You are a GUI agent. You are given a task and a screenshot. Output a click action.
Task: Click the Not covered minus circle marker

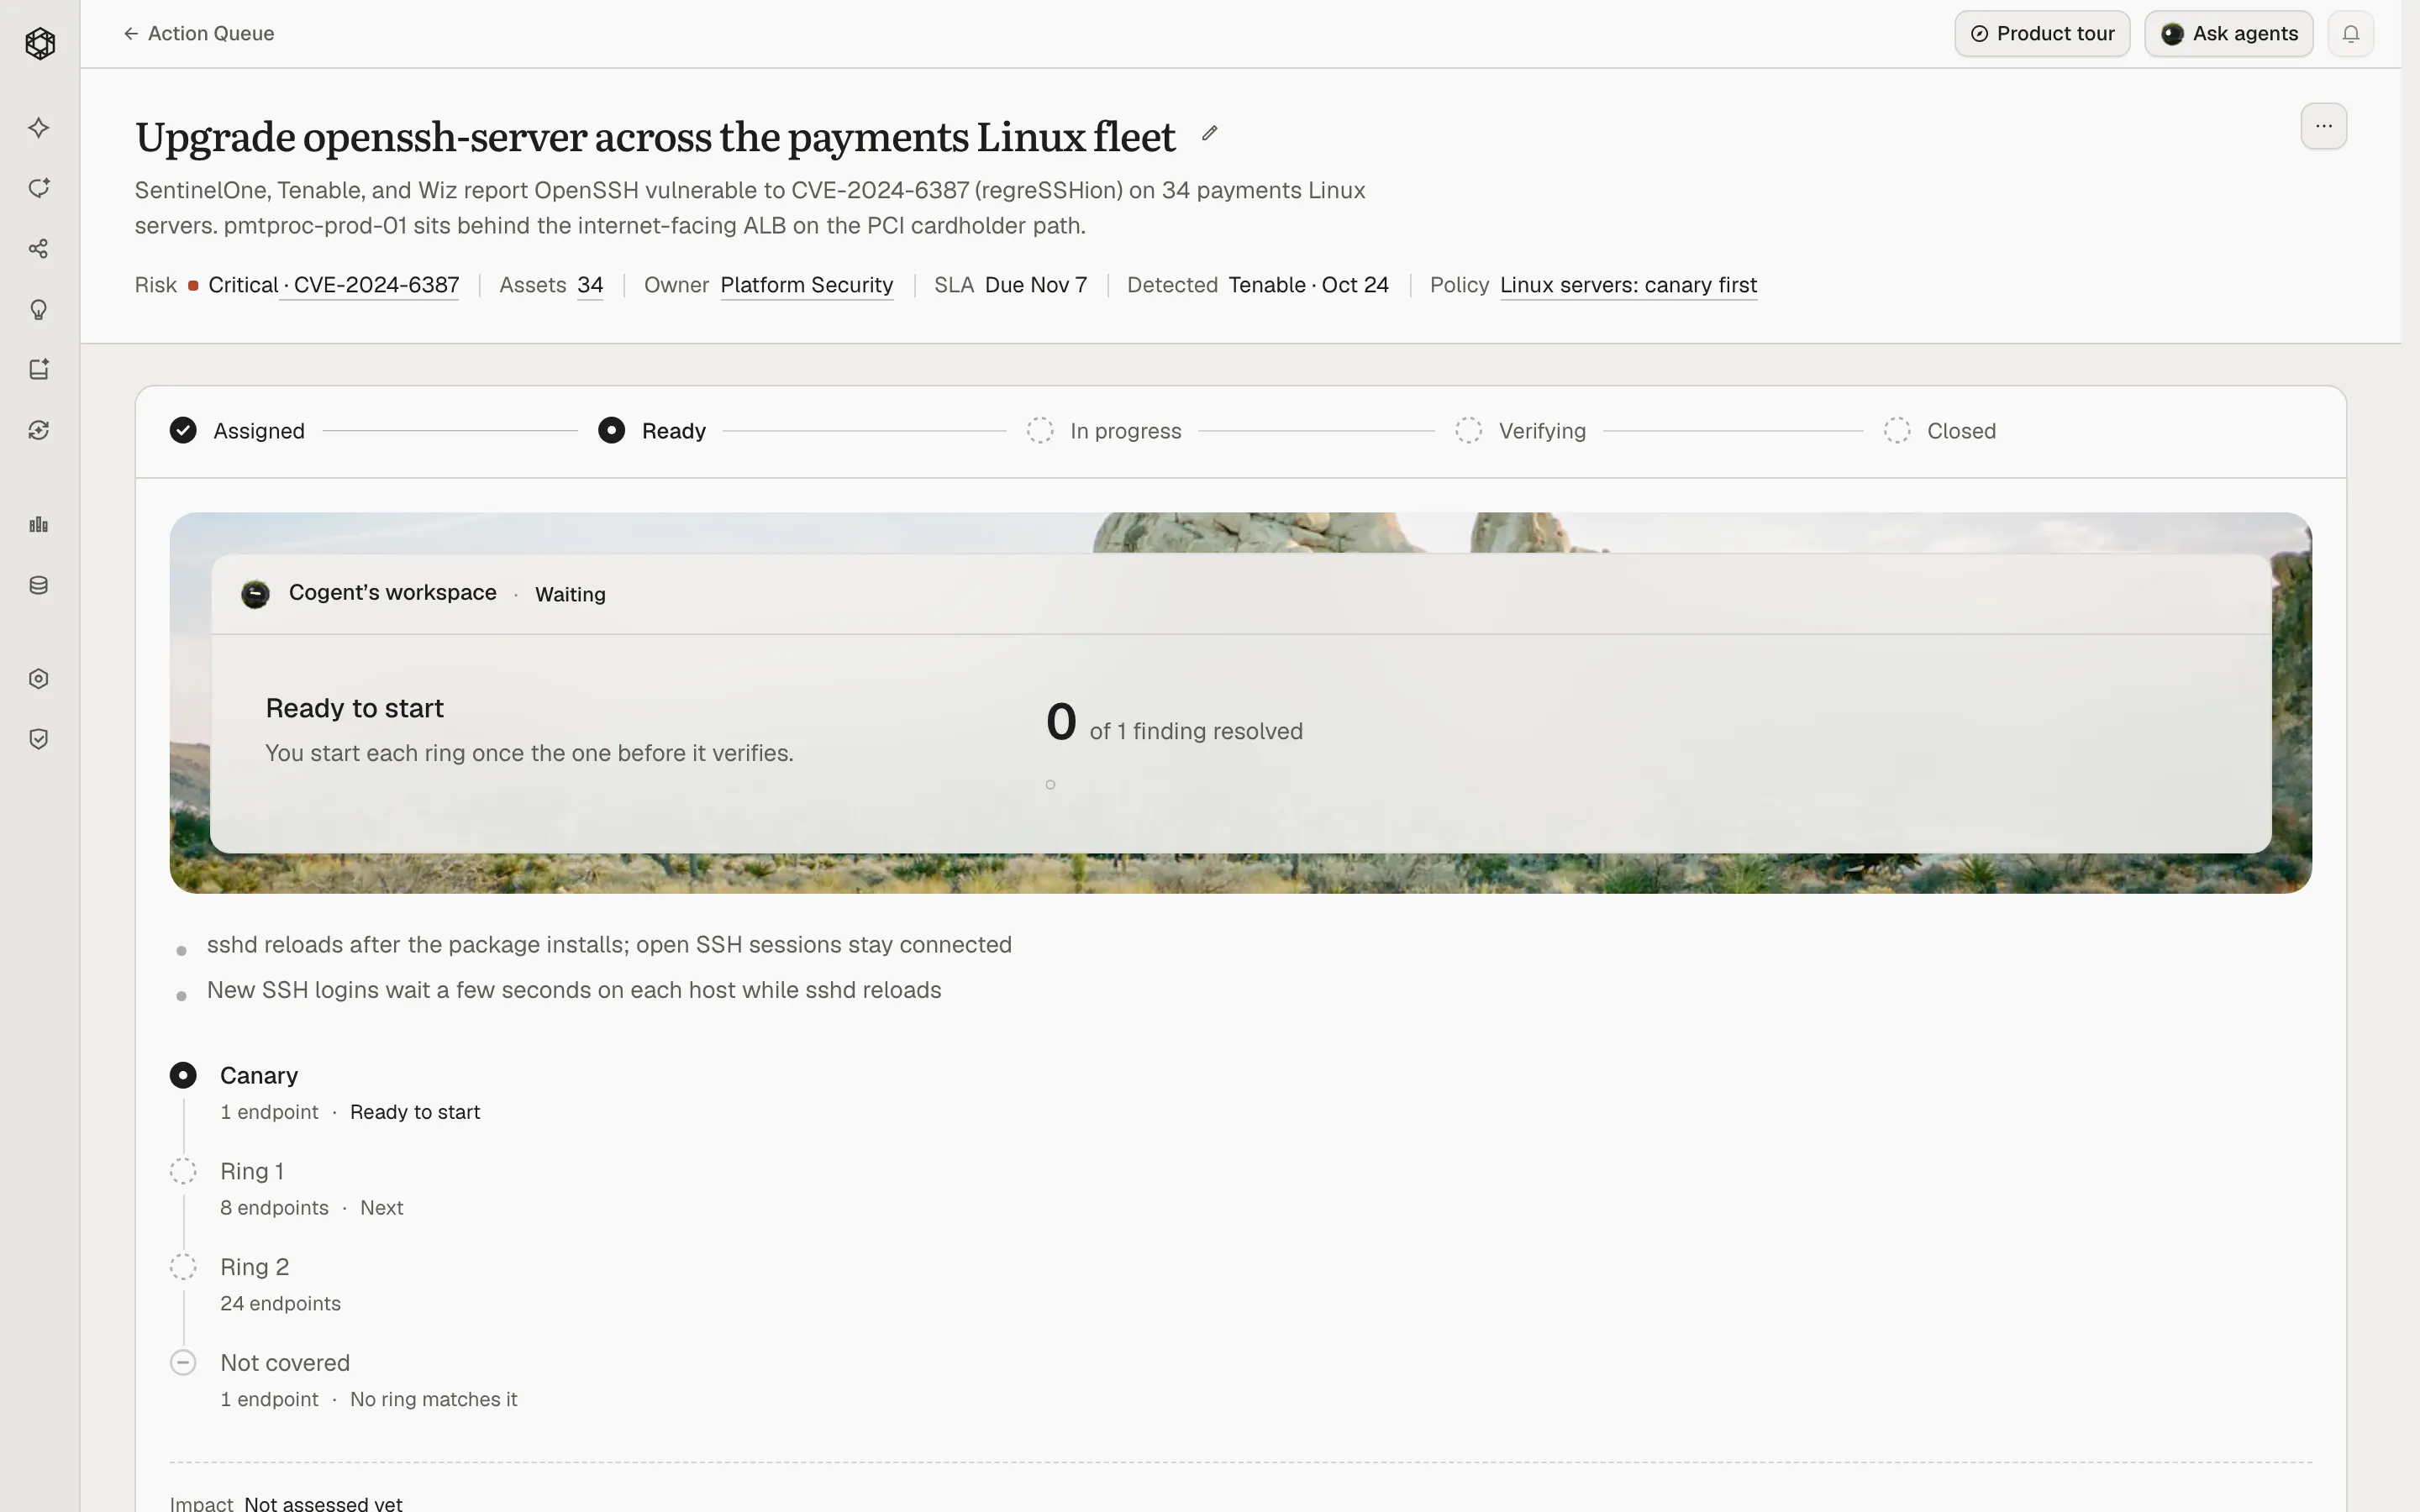183,1363
